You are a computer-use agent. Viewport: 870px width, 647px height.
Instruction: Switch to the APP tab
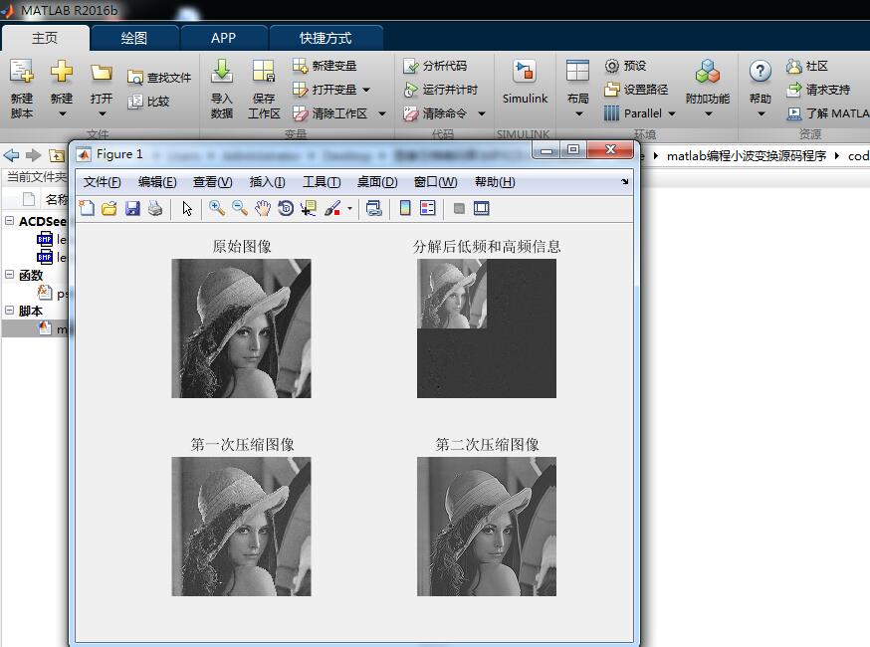224,38
